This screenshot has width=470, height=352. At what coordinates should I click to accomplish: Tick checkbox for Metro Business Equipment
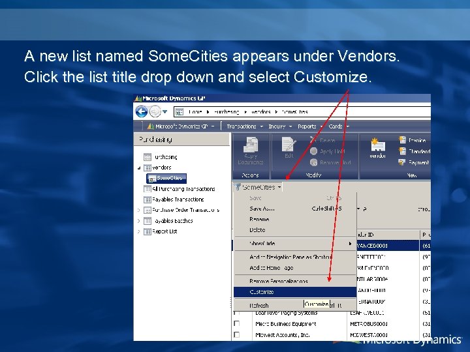coord(237,324)
